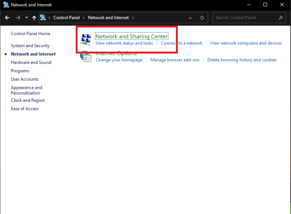Click Manage browser add-ons
Screen dimensions: 291x214
(175, 60)
